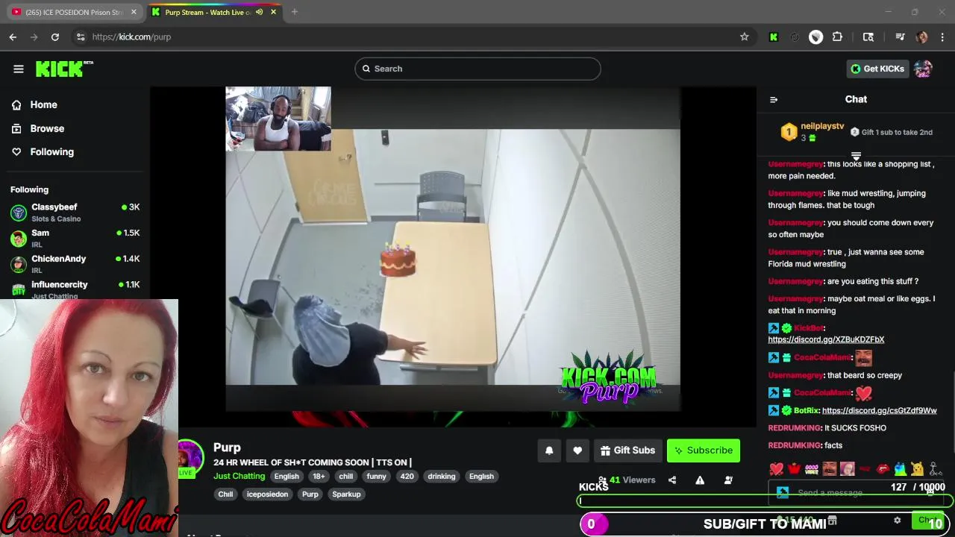The width and height of the screenshot is (955, 537).
Task: Click the stick figure emote
Action: tap(935, 469)
